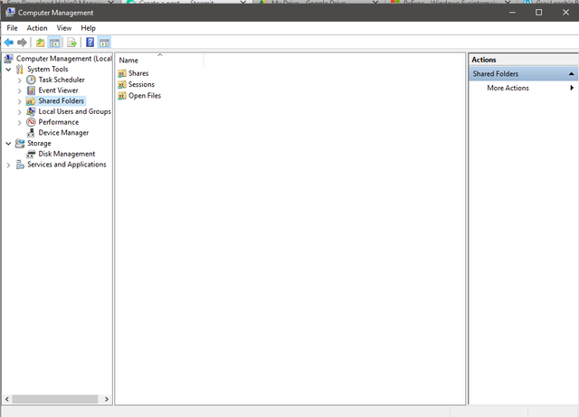Viewport: 579px width, 417px height.
Task: Maximize the Computer Management window
Action: 539,12
